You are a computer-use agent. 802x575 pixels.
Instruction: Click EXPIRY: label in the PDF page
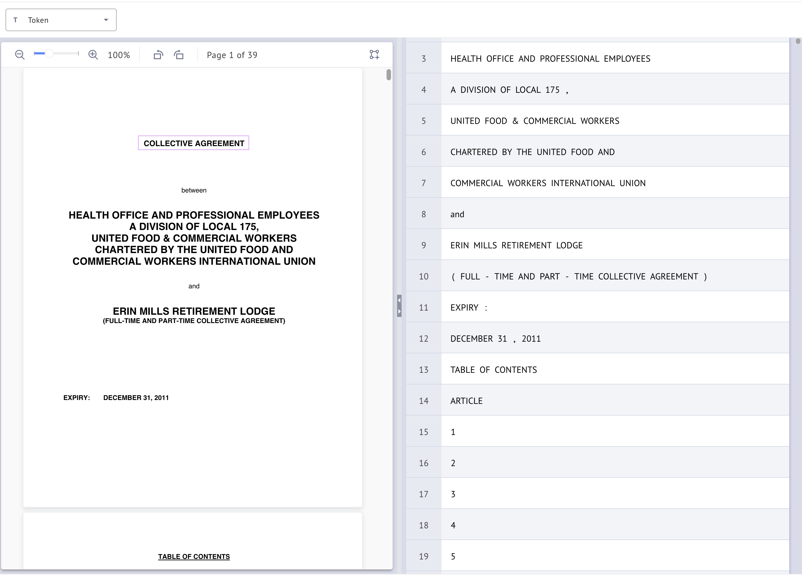click(77, 397)
